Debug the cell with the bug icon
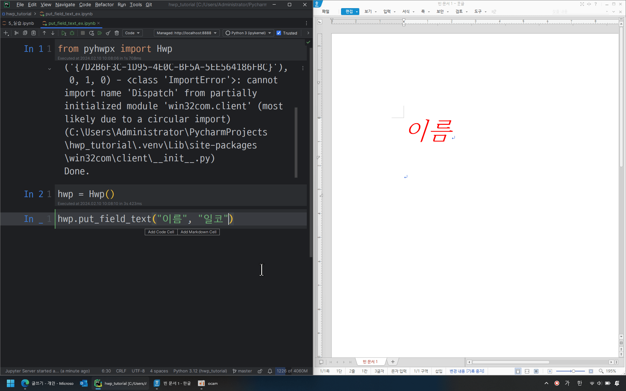Screen dimensions: 626x391 72,33
